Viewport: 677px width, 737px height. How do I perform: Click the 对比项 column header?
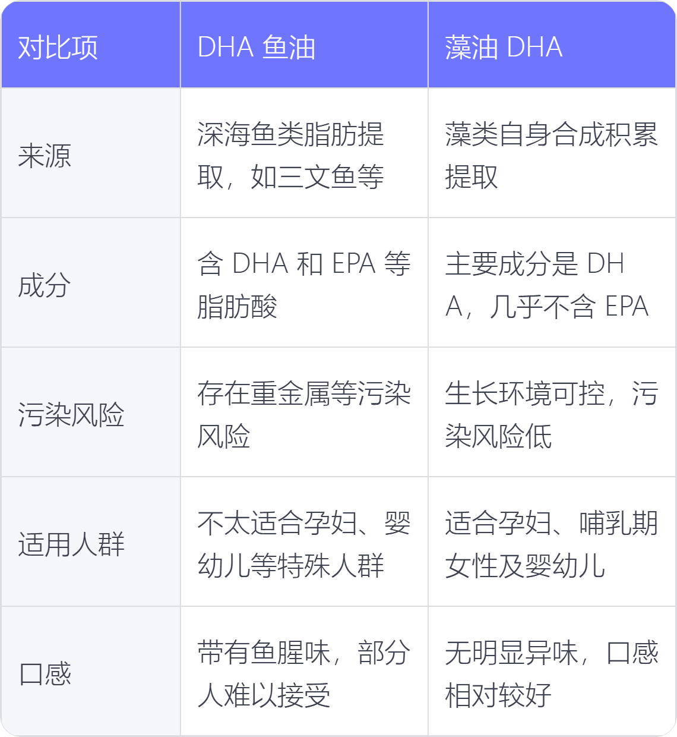point(58,47)
